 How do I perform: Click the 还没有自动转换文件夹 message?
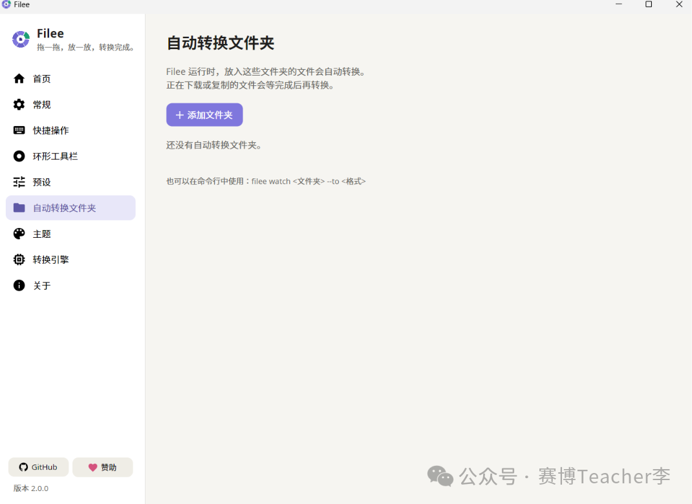(214, 145)
